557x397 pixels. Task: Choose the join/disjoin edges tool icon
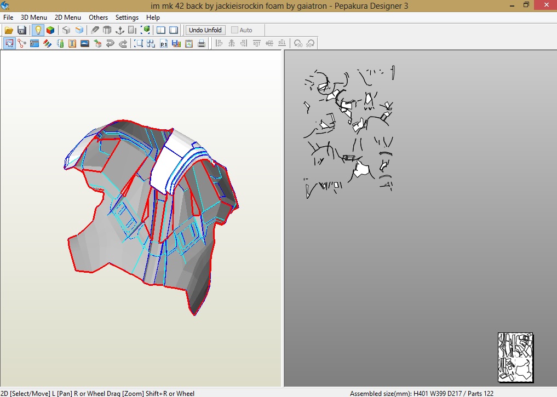pyautogui.click(x=22, y=43)
